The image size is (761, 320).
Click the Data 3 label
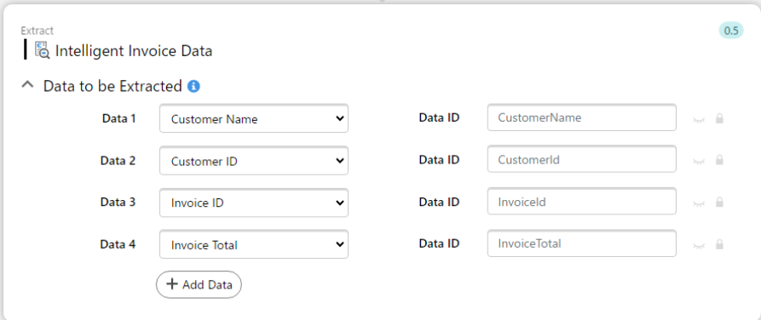pyautogui.click(x=118, y=203)
